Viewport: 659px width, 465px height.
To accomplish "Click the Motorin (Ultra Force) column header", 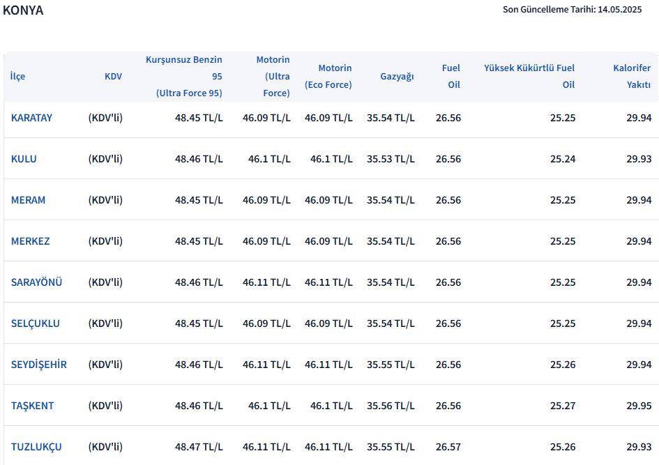I will 273,77.
